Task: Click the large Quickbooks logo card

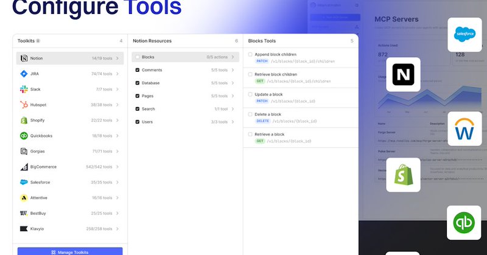Action: [464, 223]
